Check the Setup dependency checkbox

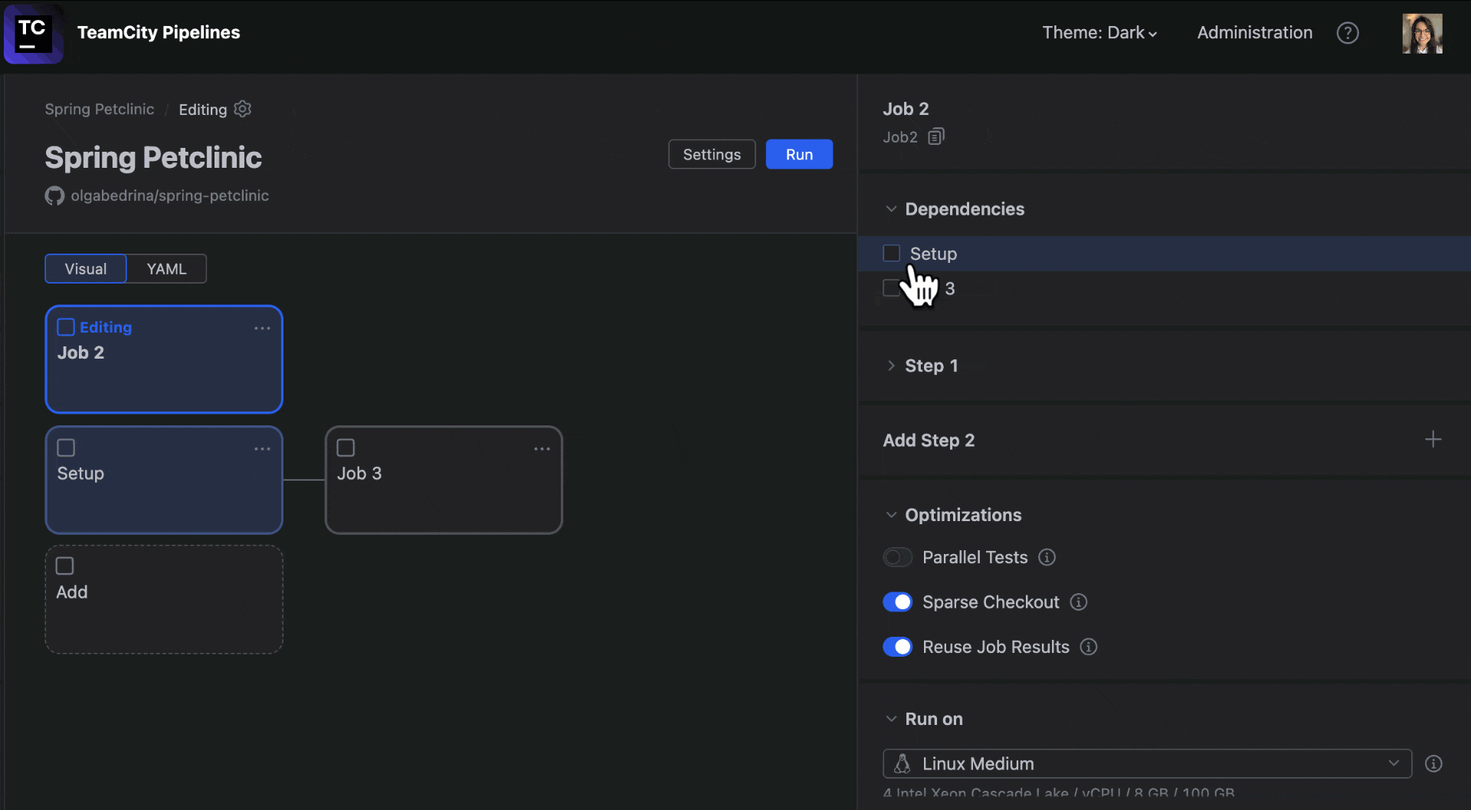coord(891,253)
